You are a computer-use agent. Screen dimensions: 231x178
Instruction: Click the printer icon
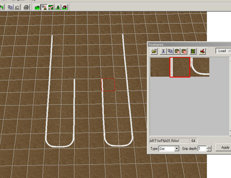(26, 7)
